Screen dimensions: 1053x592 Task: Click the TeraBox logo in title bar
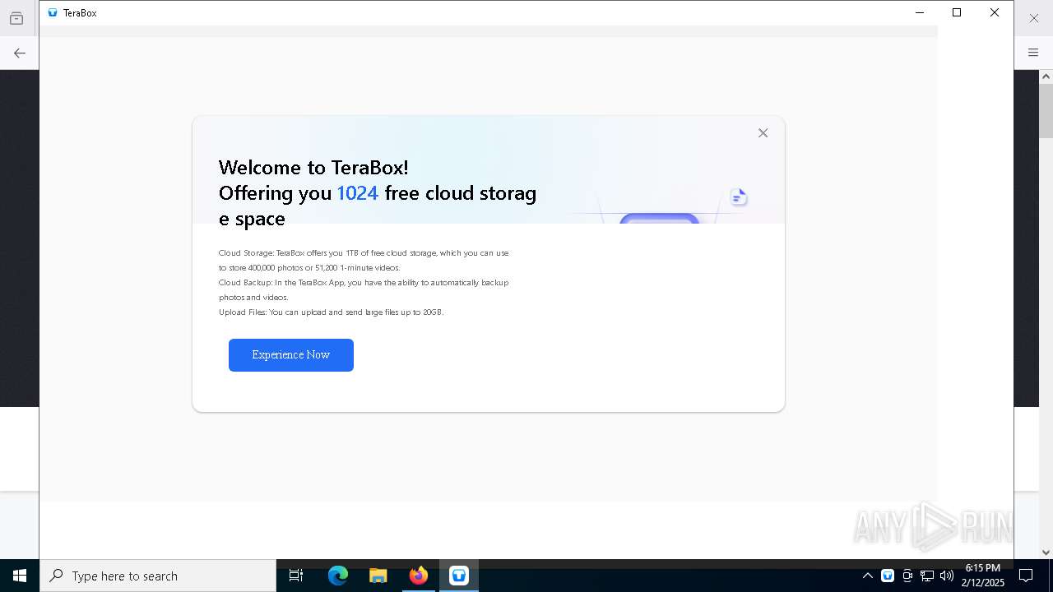[x=53, y=13]
